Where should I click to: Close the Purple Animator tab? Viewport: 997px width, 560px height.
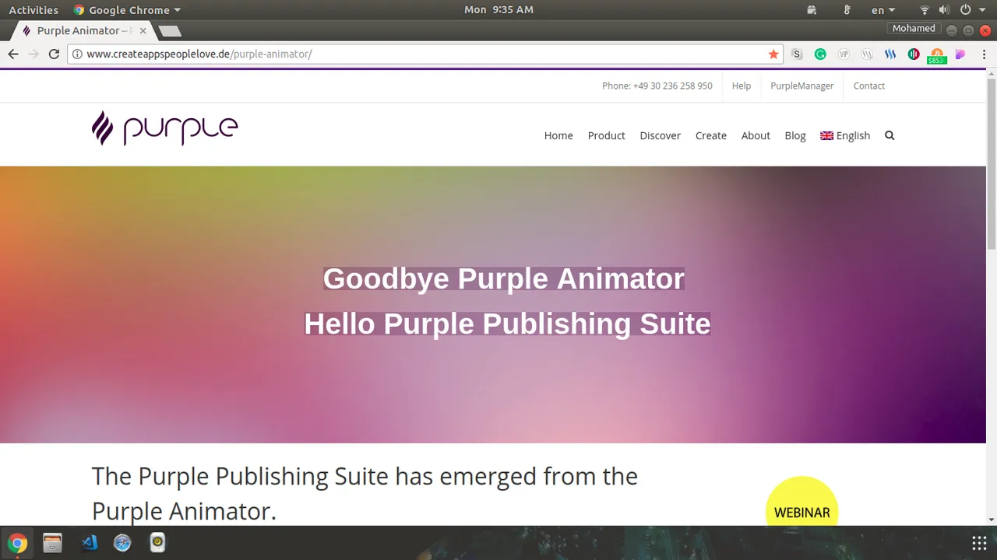point(143,31)
